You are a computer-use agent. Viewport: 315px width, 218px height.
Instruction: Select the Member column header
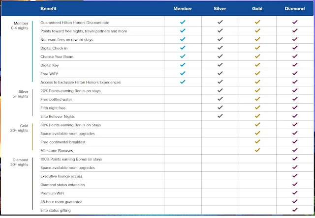point(183,9)
